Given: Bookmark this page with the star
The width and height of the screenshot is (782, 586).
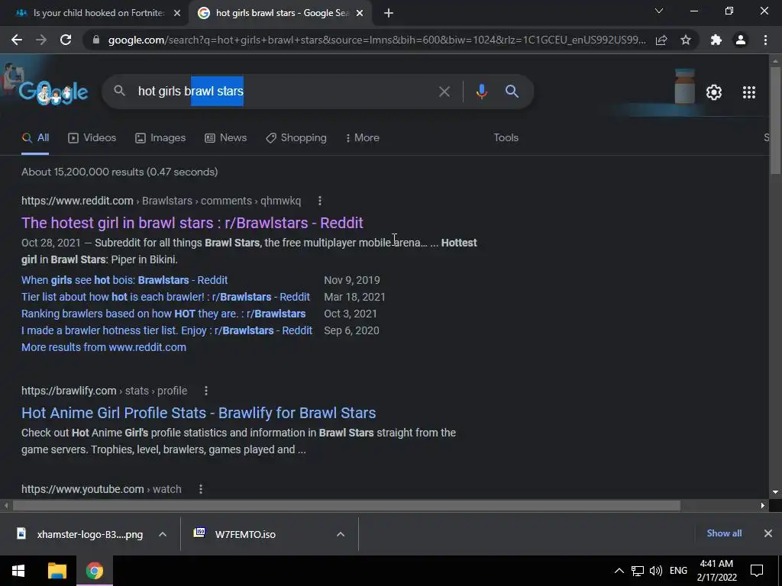Looking at the screenshot, I should click(x=686, y=40).
